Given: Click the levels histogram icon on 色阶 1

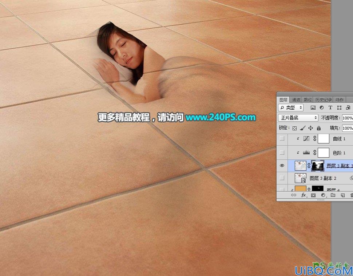Looking at the screenshot, I should pos(306,153).
